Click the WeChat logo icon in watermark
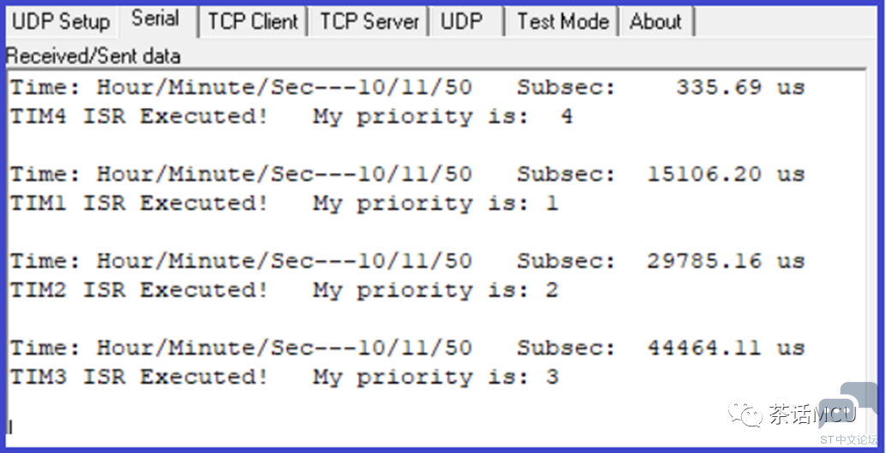The height and width of the screenshot is (453, 886). click(x=745, y=414)
